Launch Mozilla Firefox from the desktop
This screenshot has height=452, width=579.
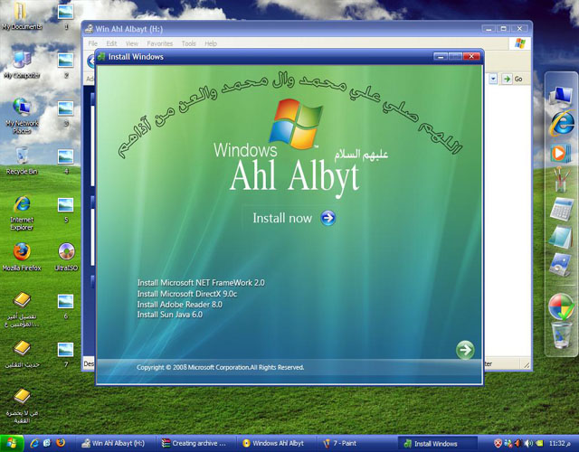click(x=22, y=257)
